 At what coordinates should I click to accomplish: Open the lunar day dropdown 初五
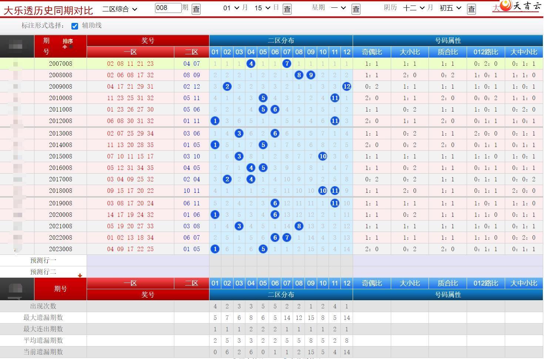coord(450,8)
